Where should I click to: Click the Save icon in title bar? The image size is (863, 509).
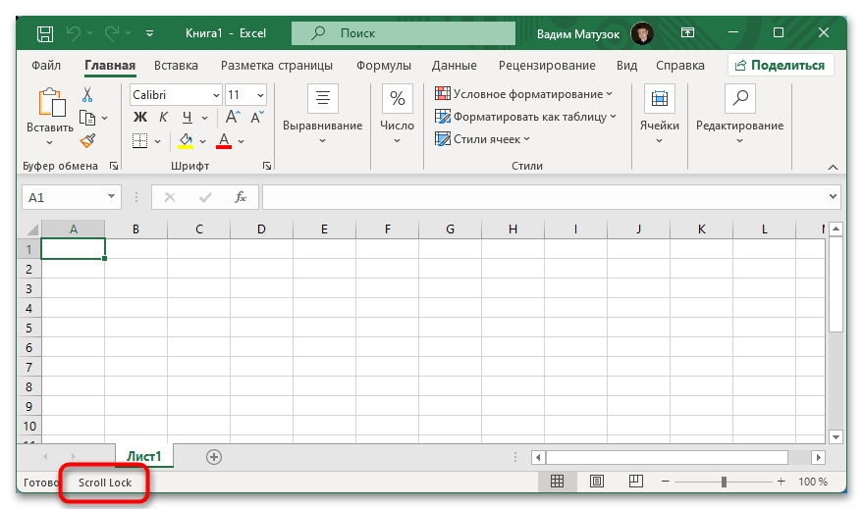pos(45,34)
